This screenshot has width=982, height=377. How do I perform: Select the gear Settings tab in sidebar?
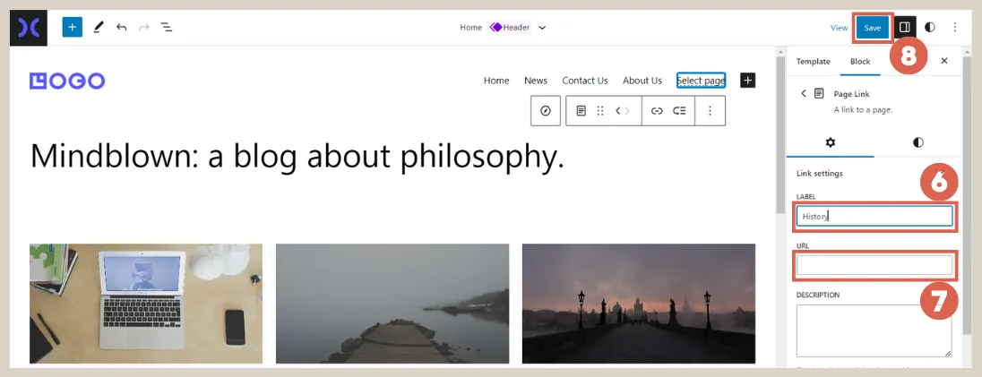(x=831, y=142)
